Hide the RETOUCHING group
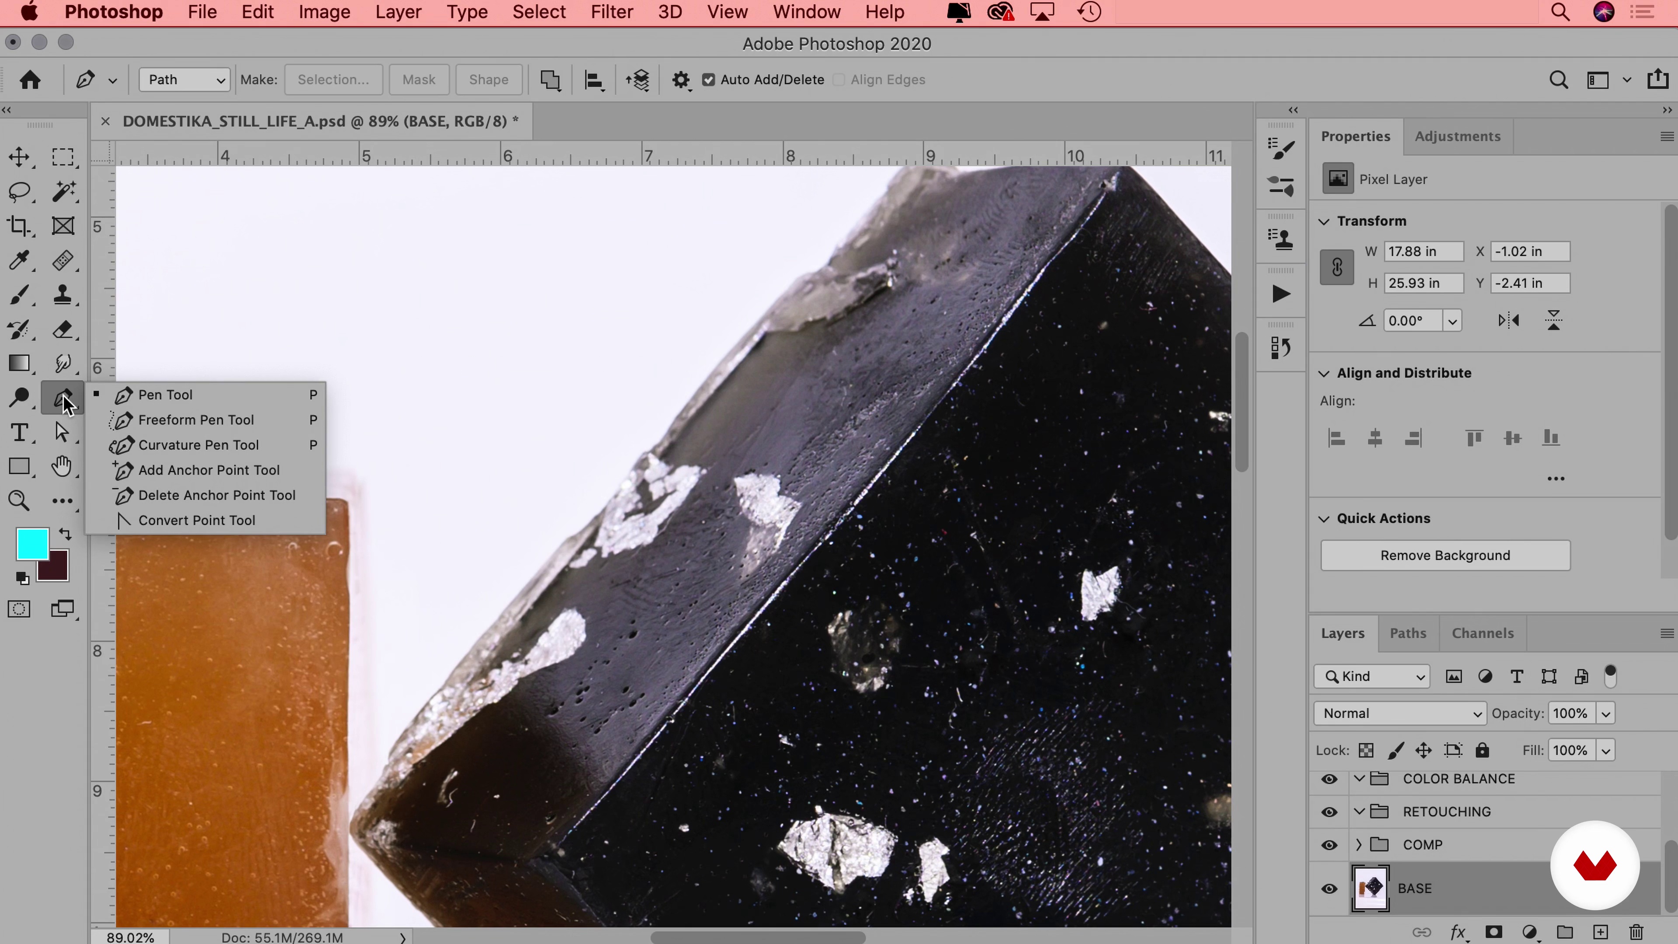Image resolution: width=1678 pixels, height=944 pixels. click(x=1329, y=812)
